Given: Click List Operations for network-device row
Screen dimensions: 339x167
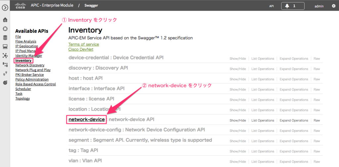Looking at the screenshot, I should 263,120.
